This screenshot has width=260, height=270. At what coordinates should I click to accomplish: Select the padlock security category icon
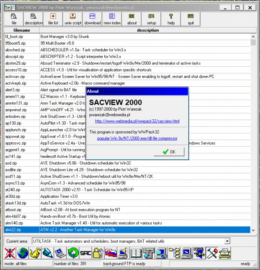pos(98,253)
